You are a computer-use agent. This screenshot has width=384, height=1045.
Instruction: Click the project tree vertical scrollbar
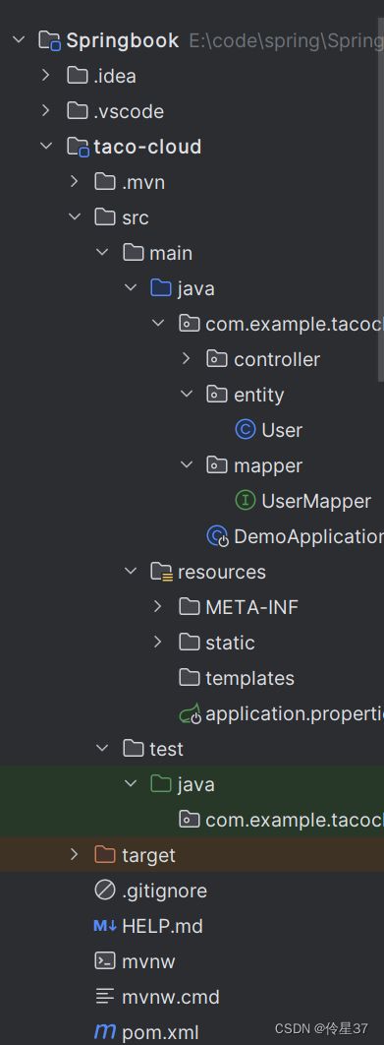pos(381,187)
